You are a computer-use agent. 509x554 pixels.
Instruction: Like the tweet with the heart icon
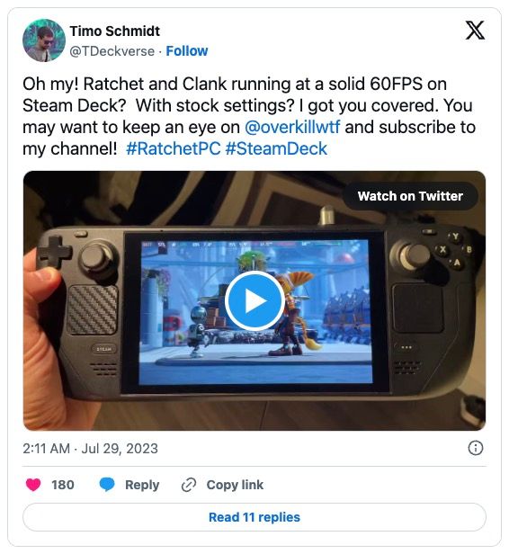click(x=33, y=485)
